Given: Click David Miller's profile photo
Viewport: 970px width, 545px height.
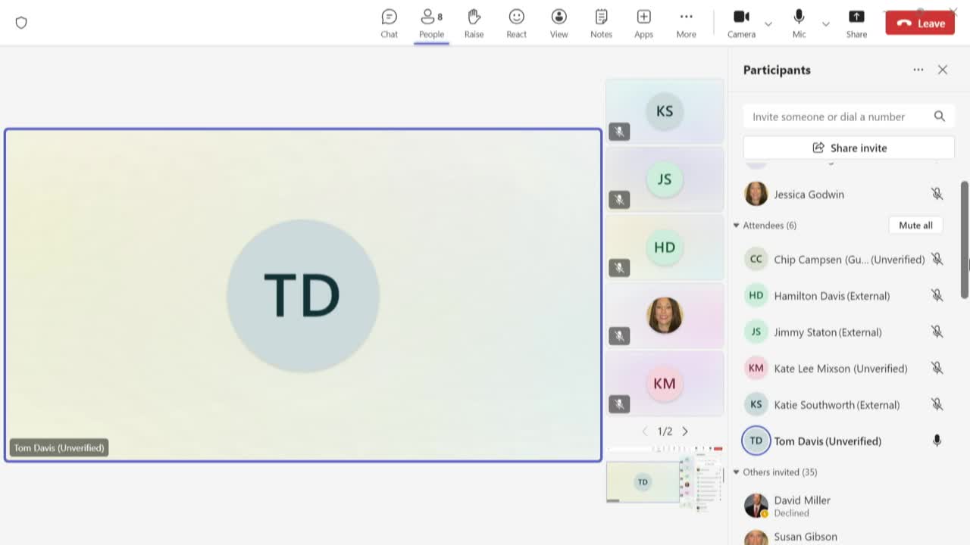Looking at the screenshot, I should 756,506.
